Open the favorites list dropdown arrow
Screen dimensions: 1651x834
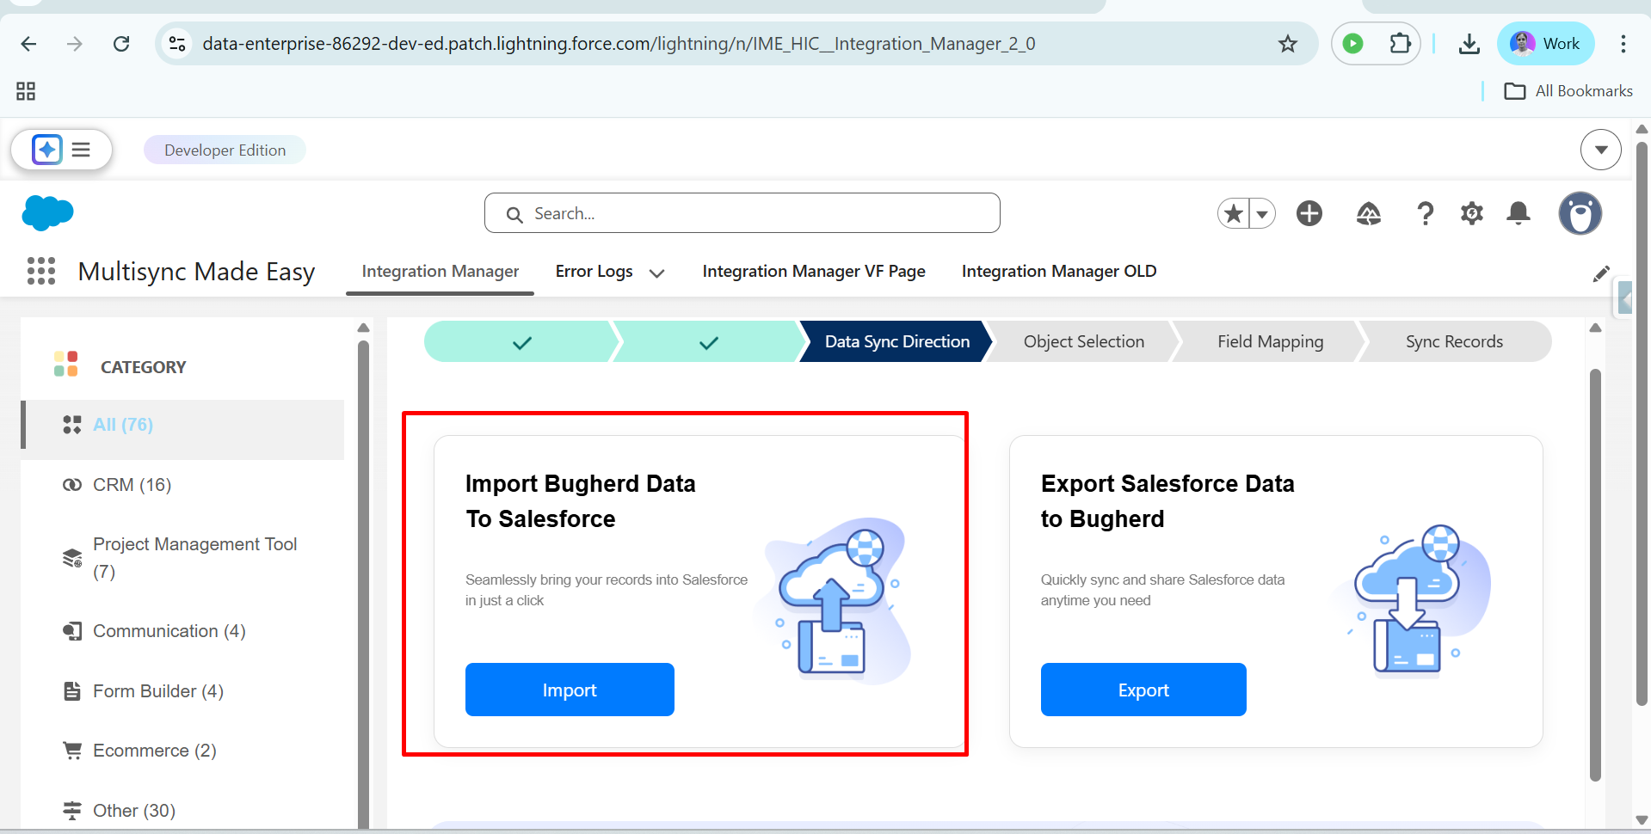pos(1262,213)
